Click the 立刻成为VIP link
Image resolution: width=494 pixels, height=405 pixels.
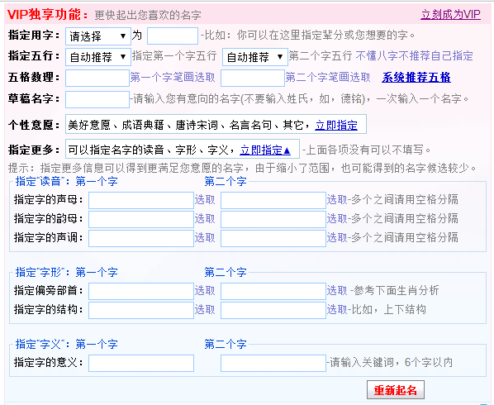coord(450,15)
